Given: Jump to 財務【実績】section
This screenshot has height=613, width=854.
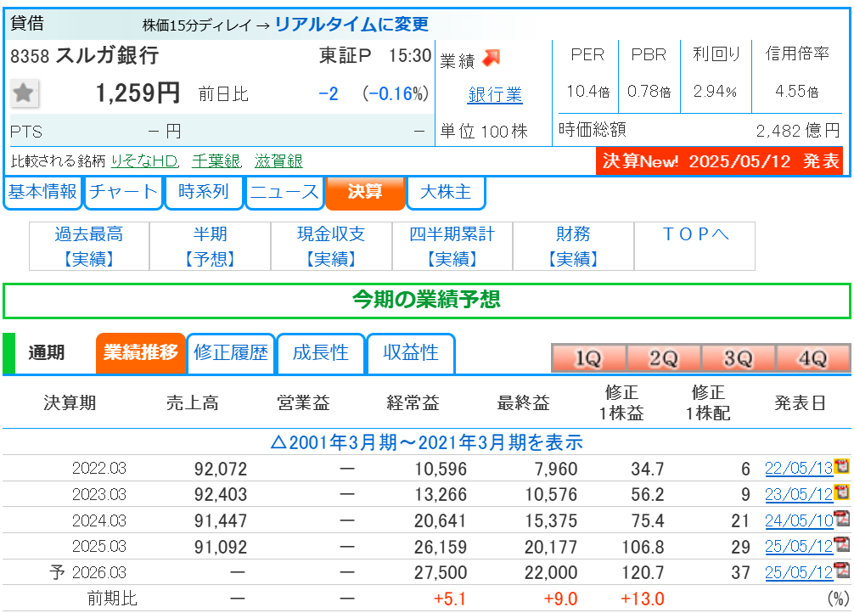Looking at the screenshot, I should (573, 246).
